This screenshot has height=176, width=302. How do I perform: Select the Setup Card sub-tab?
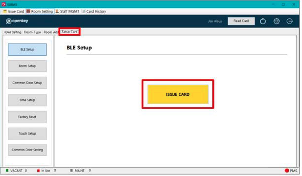click(x=70, y=32)
